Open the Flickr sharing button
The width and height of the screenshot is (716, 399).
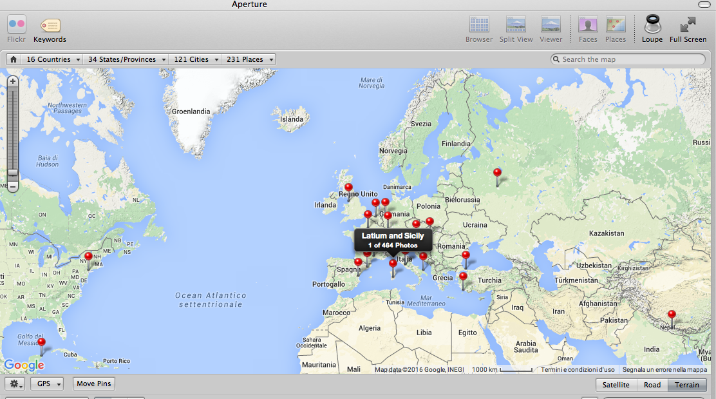pos(17,29)
